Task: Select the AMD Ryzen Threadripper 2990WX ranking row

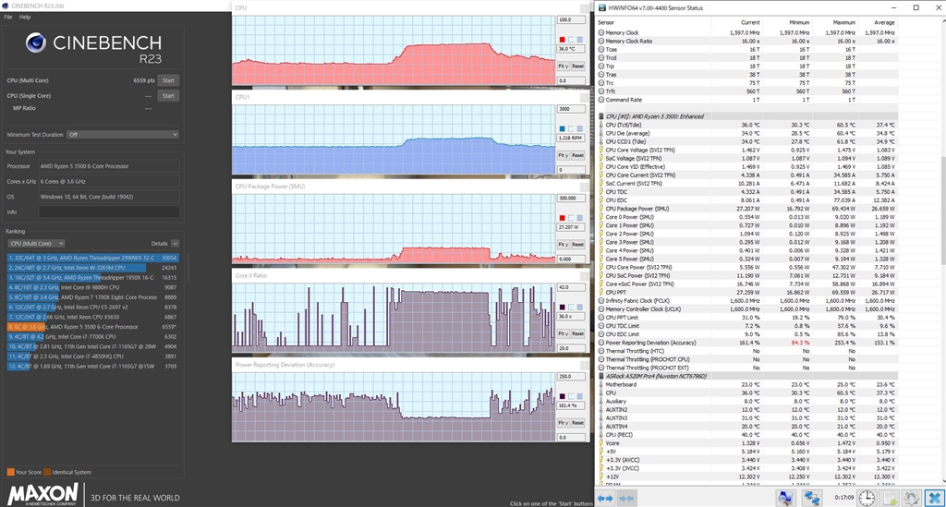Action: (x=93, y=258)
